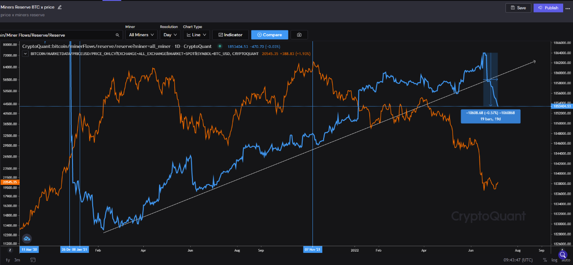This screenshot has width=573, height=265.
Task: Click the Save button
Action: click(518, 8)
